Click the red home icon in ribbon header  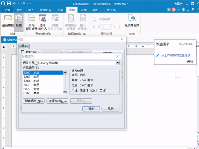173,10
